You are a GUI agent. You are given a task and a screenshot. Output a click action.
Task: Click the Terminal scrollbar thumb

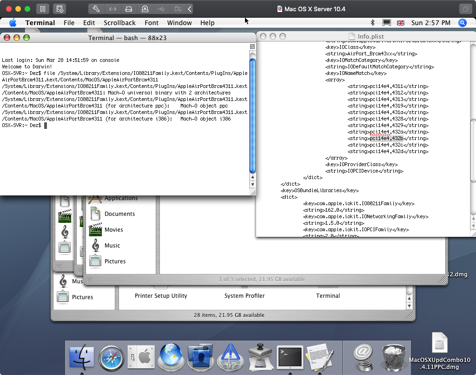tap(252, 116)
